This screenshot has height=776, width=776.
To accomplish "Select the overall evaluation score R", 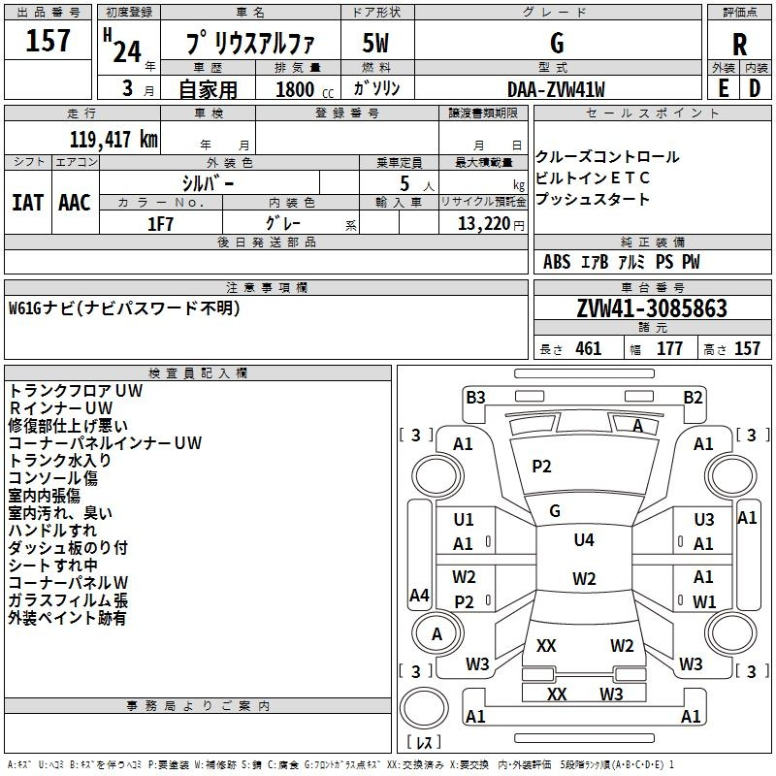I will pos(739,44).
